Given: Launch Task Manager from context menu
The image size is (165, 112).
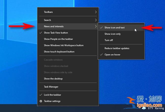Looking at the screenshot, I should pos(68,87).
